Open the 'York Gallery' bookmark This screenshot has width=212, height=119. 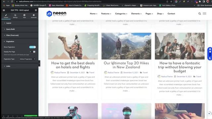[168, 5]
